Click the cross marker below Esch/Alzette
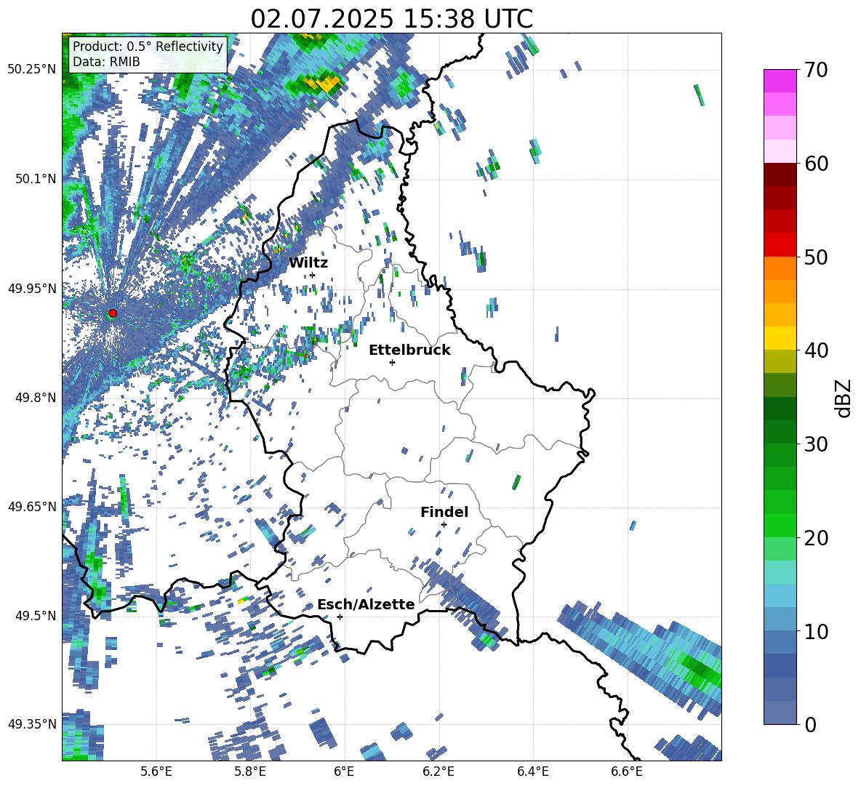The height and width of the screenshot is (786, 861). tap(340, 617)
